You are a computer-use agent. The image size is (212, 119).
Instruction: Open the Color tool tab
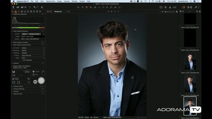[x=22, y=12]
